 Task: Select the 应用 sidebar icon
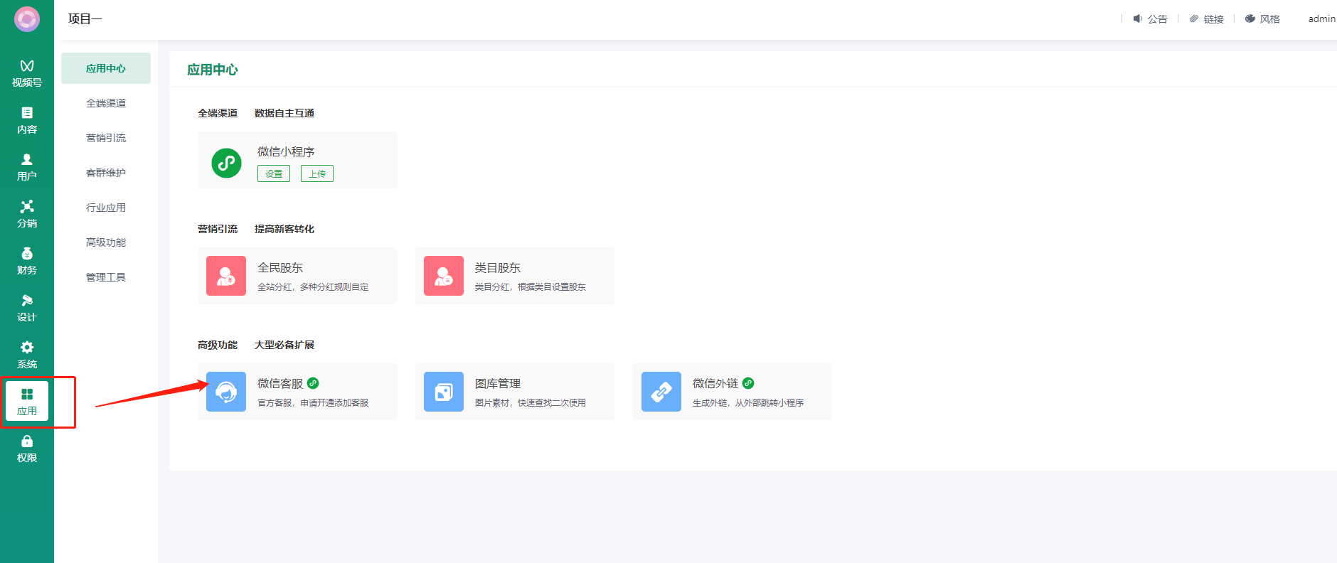point(27,401)
